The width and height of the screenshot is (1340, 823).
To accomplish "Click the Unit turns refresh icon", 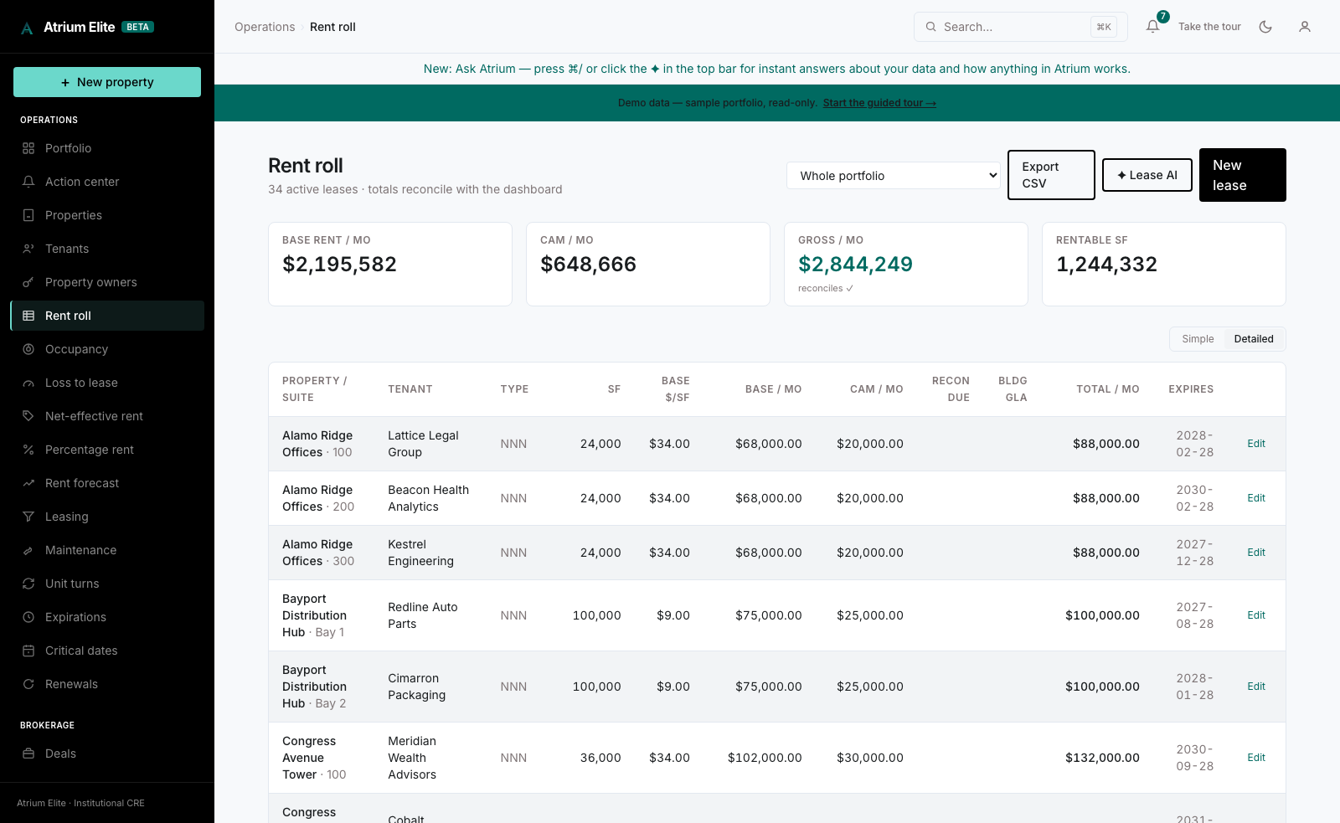I will tap(28, 584).
